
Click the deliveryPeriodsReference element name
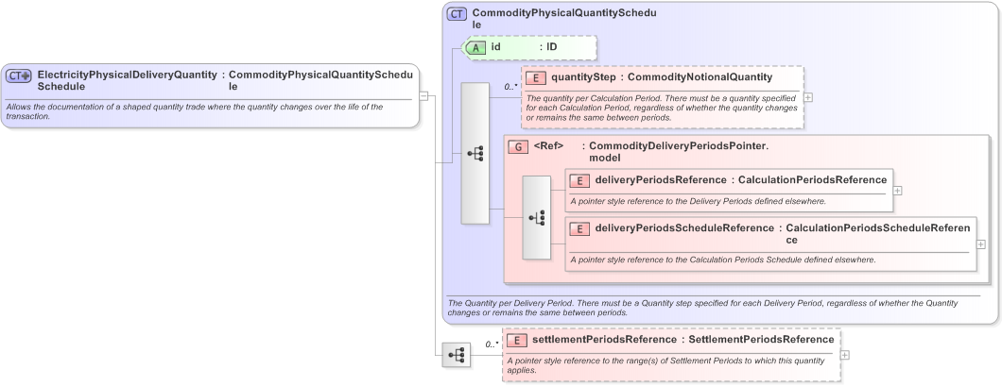point(661,180)
